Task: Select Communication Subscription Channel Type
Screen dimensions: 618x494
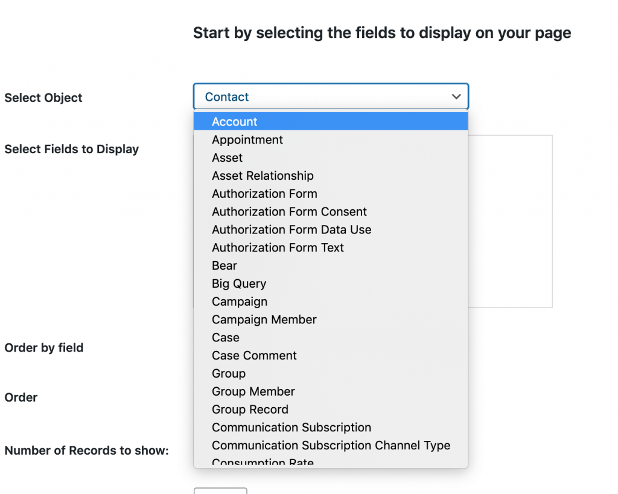Action: pyautogui.click(x=331, y=446)
